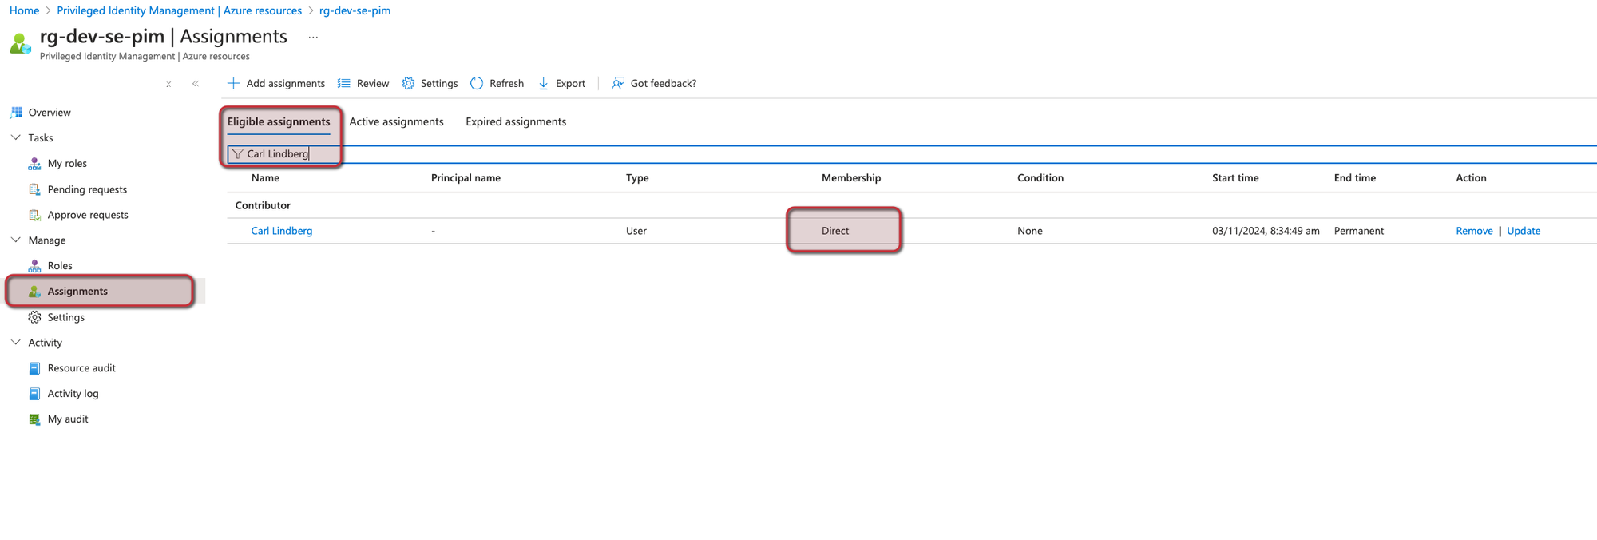Sort by Condition column header
This screenshot has height=540, width=1597.
pyautogui.click(x=1040, y=178)
